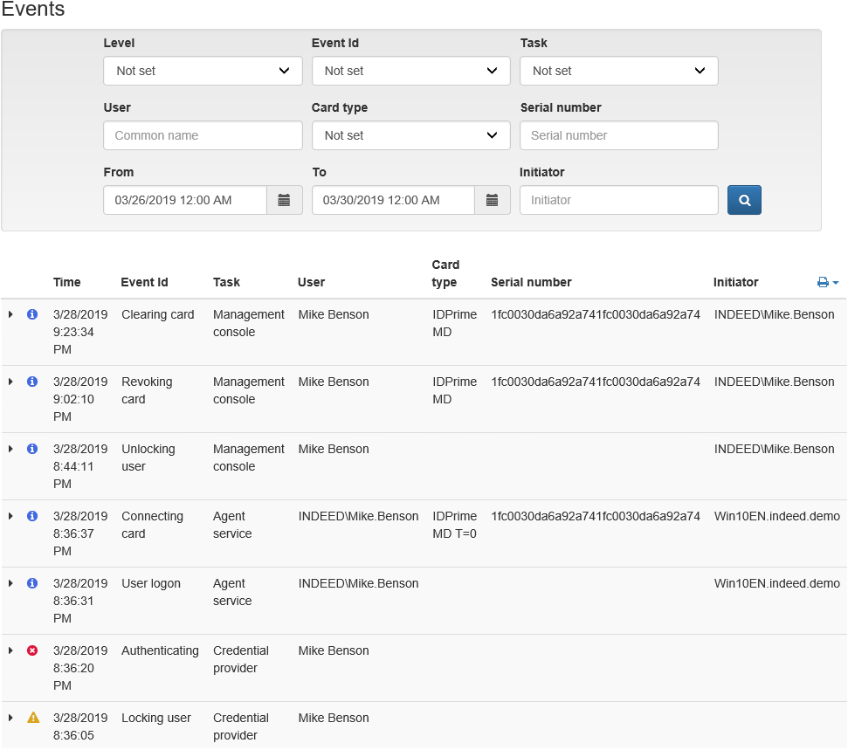848x750 pixels.
Task: Expand the Connecting card event row
Action: tap(10, 516)
